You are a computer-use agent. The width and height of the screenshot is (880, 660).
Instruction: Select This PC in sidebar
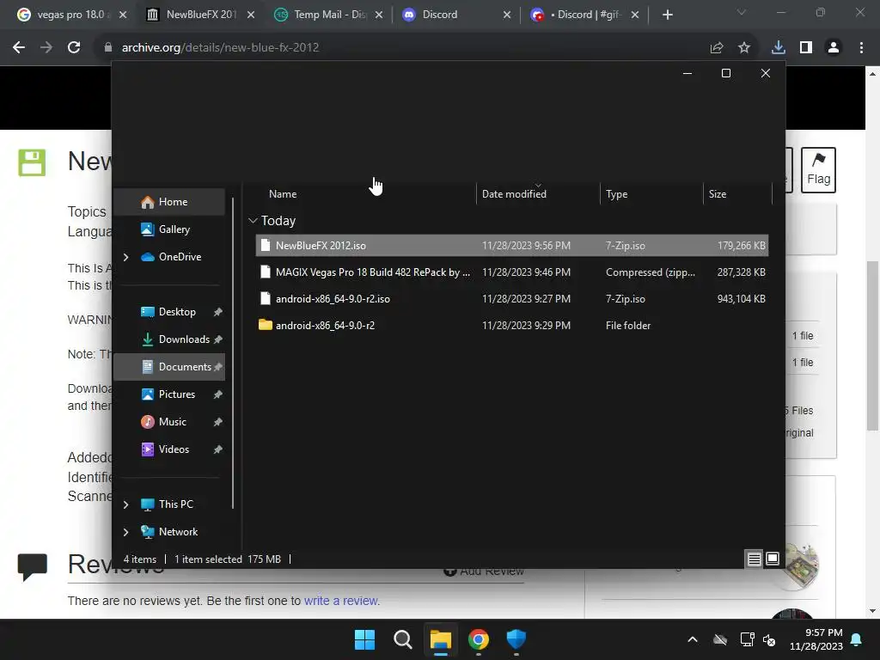pos(175,504)
